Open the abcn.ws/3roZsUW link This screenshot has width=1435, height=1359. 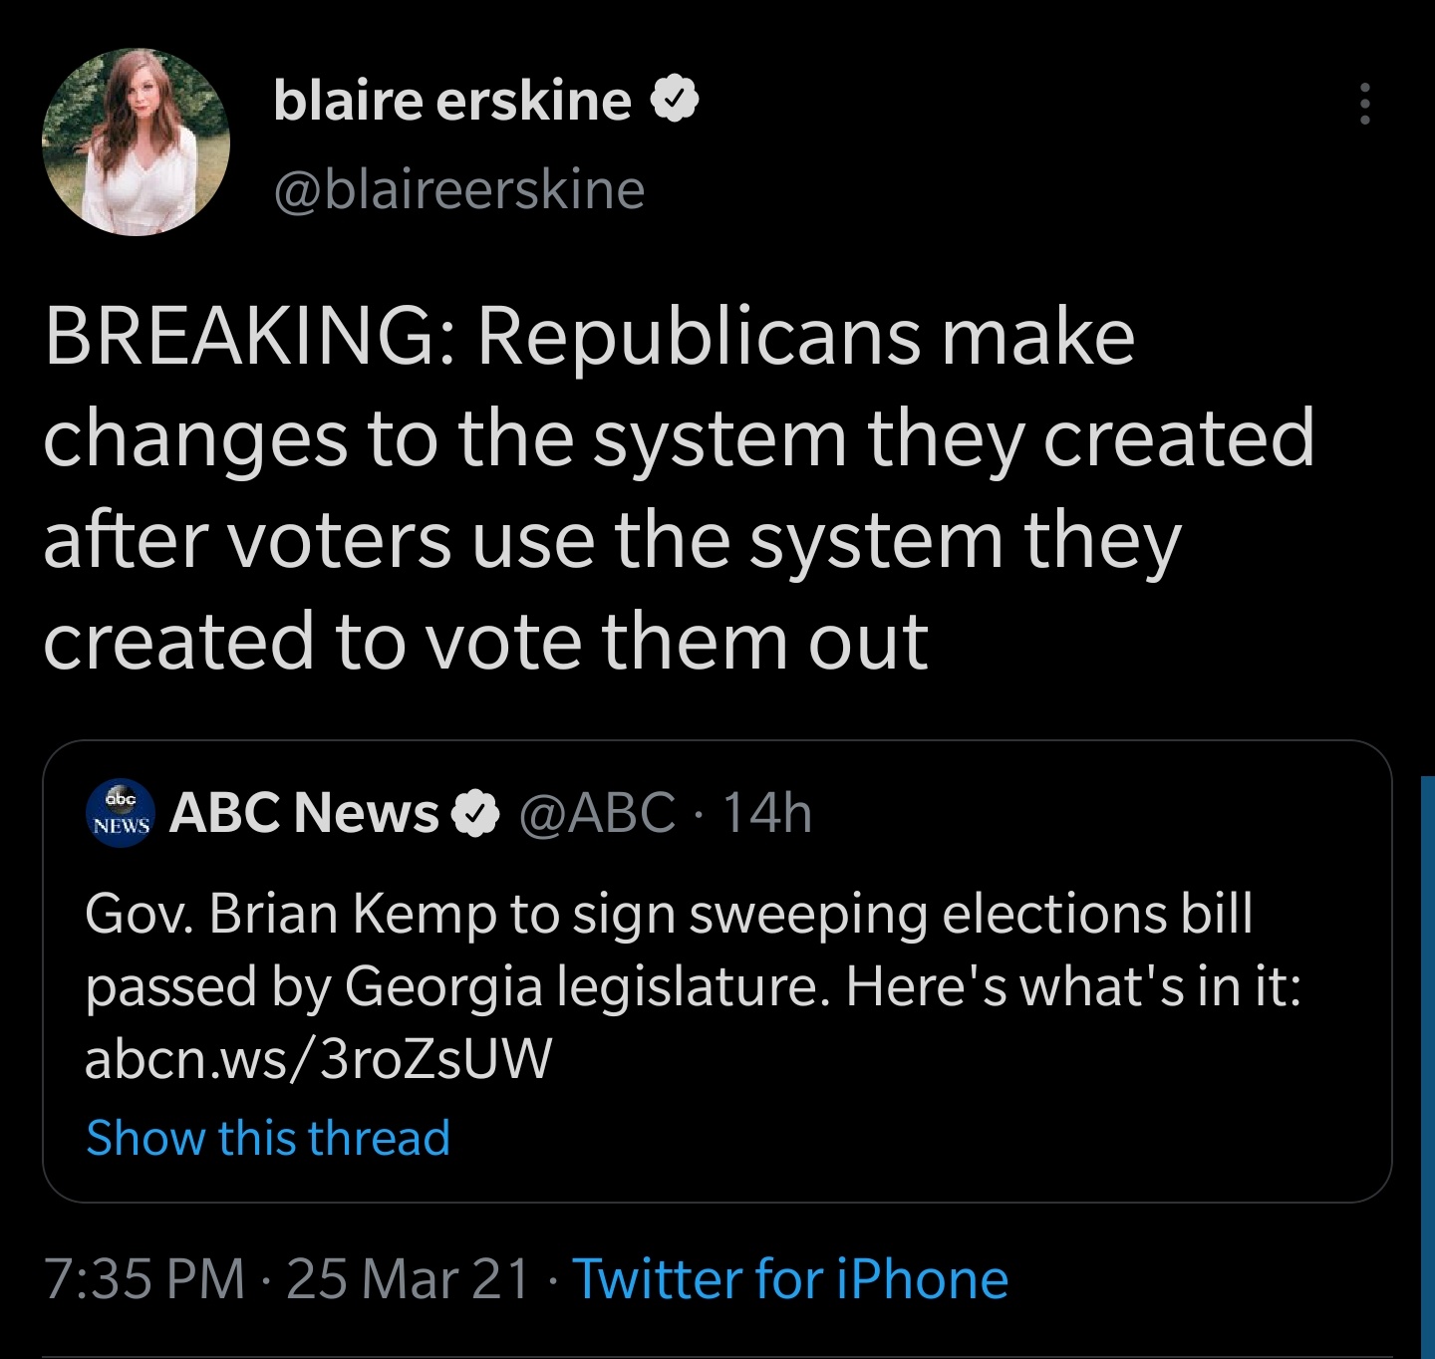[318, 1058]
